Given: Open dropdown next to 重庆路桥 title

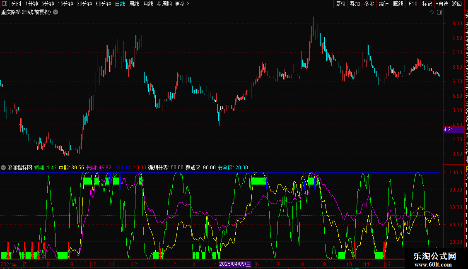Looking at the screenshot, I should pos(55,12).
